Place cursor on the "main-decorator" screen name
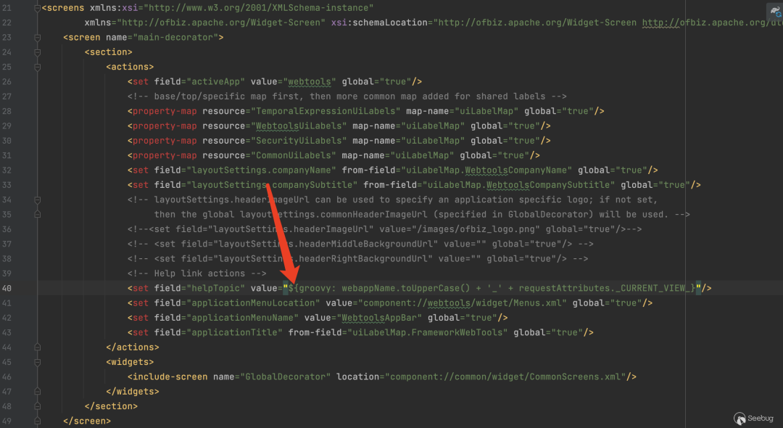783x428 pixels. click(x=175, y=38)
